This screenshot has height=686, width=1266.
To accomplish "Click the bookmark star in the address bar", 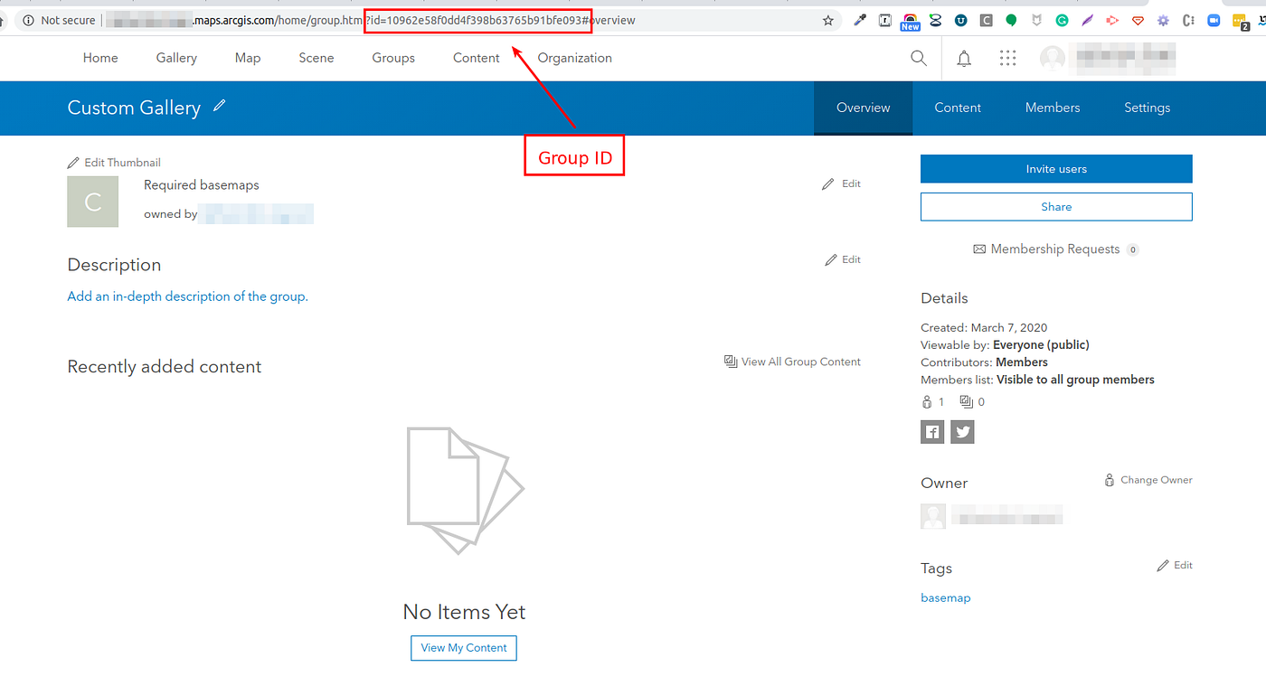I will pyautogui.click(x=827, y=20).
